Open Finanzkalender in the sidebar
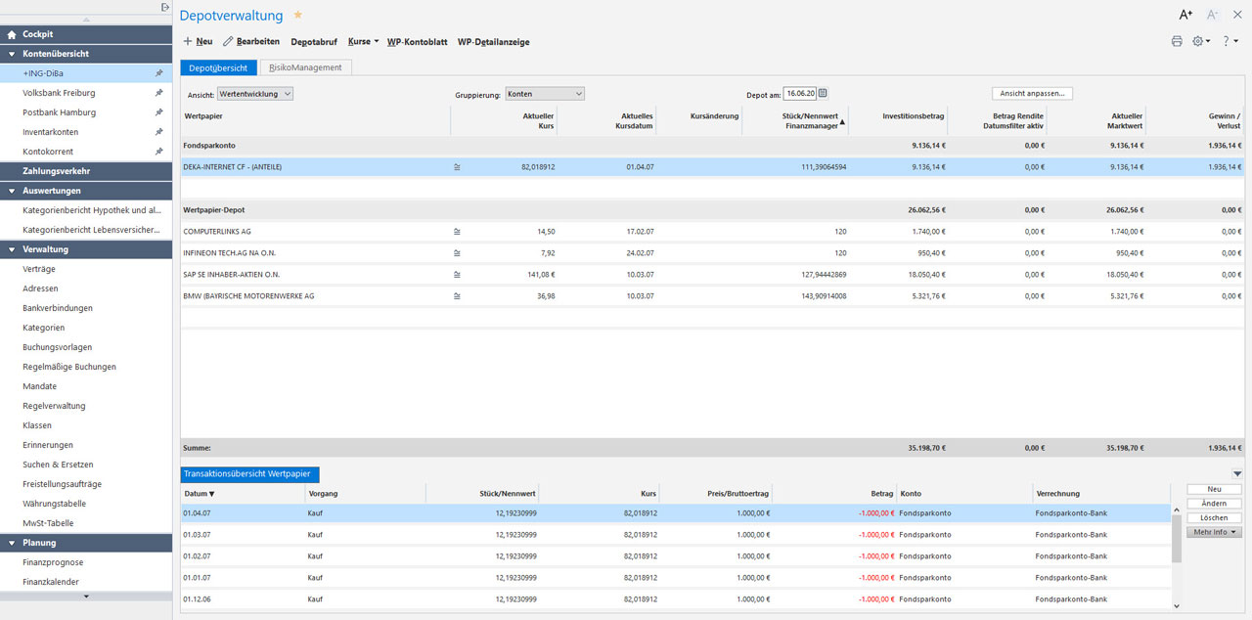Image resolution: width=1252 pixels, height=620 pixels. (53, 582)
